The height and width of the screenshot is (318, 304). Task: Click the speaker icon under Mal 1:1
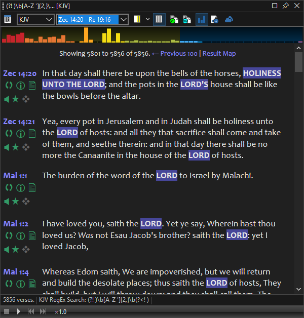tap(7, 202)
